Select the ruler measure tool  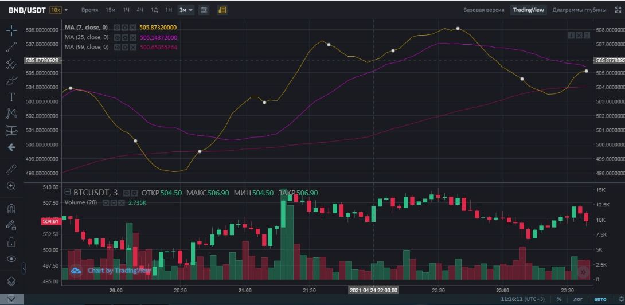point(11,170)
